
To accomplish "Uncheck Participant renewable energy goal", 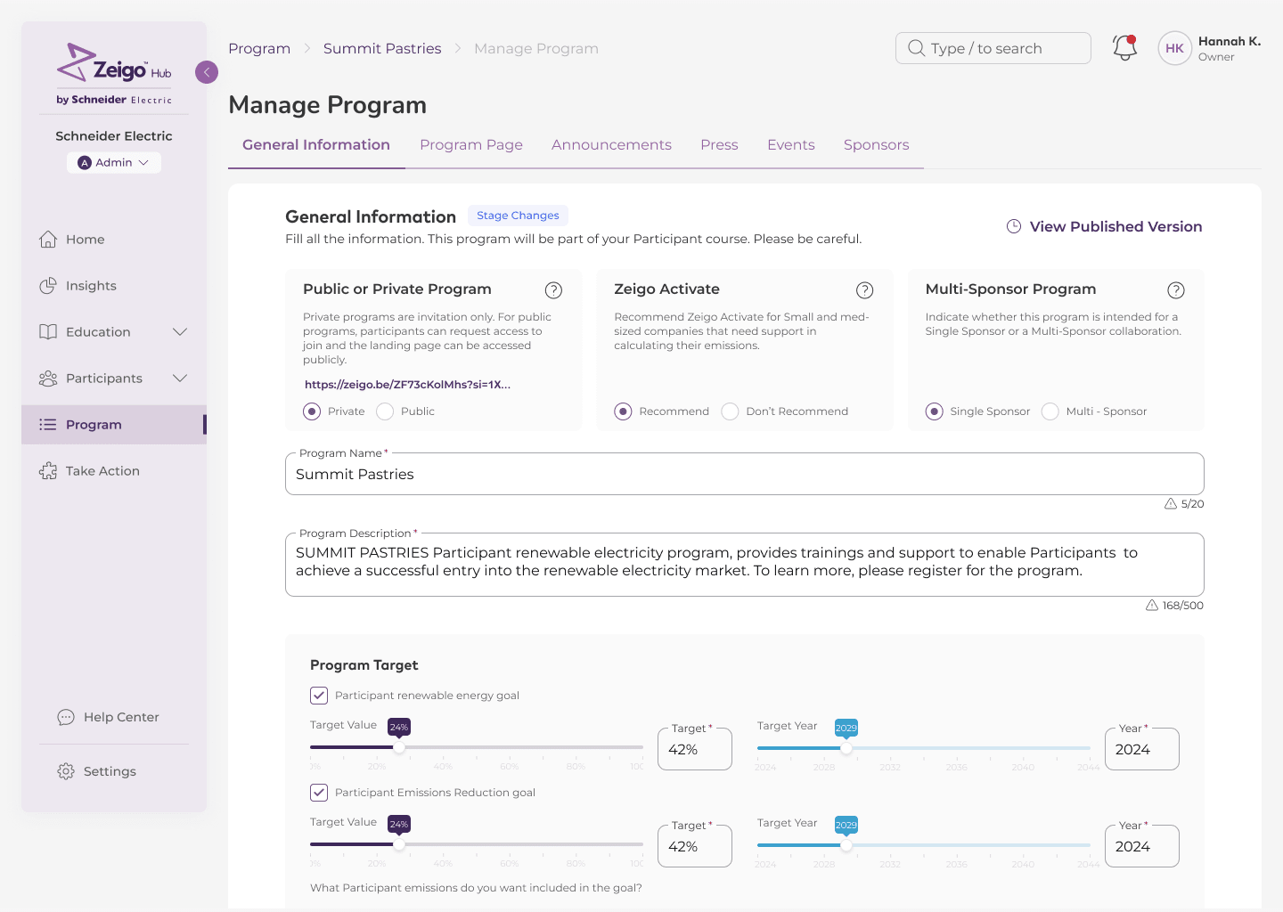I will (319, 696).
